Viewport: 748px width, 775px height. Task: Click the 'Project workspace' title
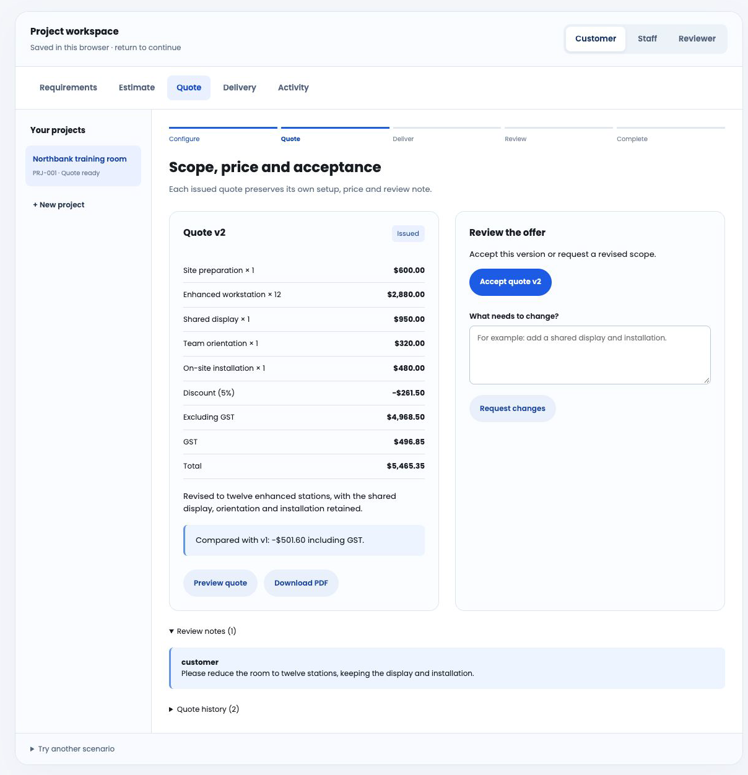tap(74, 32)
